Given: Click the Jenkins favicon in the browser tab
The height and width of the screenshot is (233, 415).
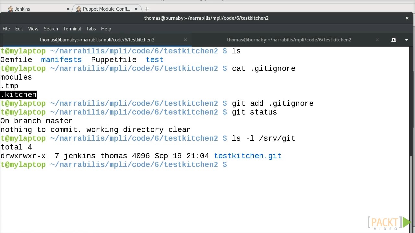Looking at the screenshot, I should coord(10,9).
